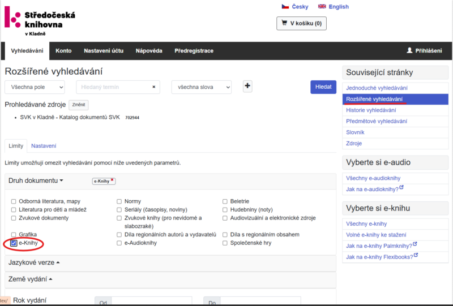453x306 pixels.
Task: Open the Historie vyhledávání link
Action: 372,110
